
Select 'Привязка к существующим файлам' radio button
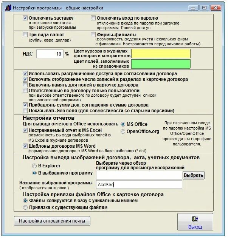(25, 207)
